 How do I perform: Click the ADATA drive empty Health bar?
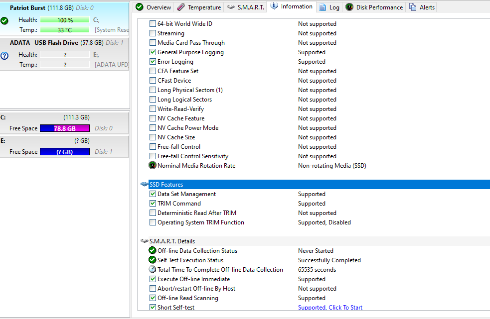click(x=65, y=55)
